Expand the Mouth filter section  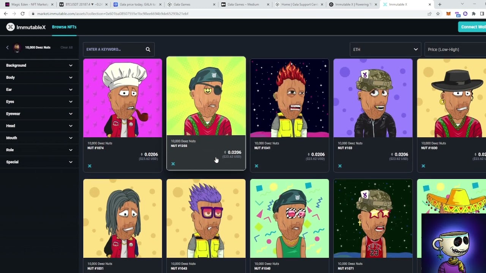coord(39,138)
